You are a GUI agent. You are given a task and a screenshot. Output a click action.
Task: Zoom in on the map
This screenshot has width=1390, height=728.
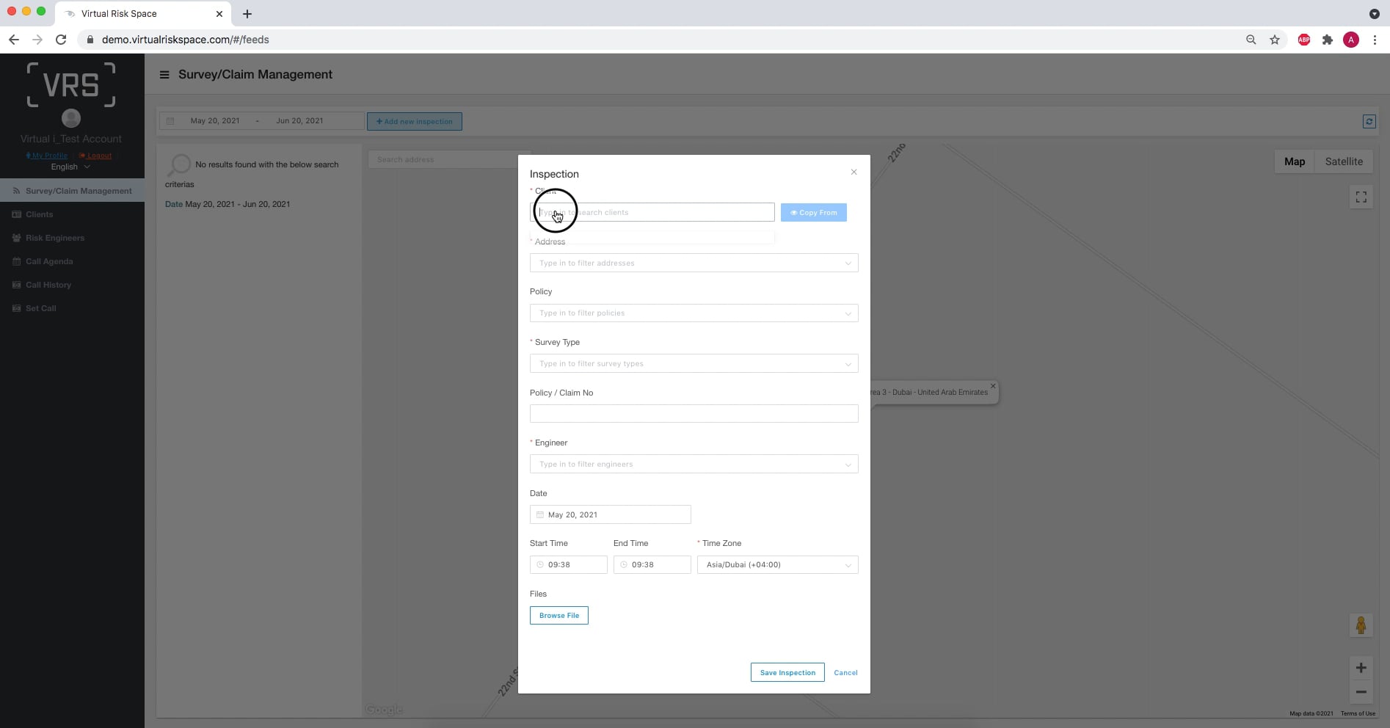(1361, 668)
